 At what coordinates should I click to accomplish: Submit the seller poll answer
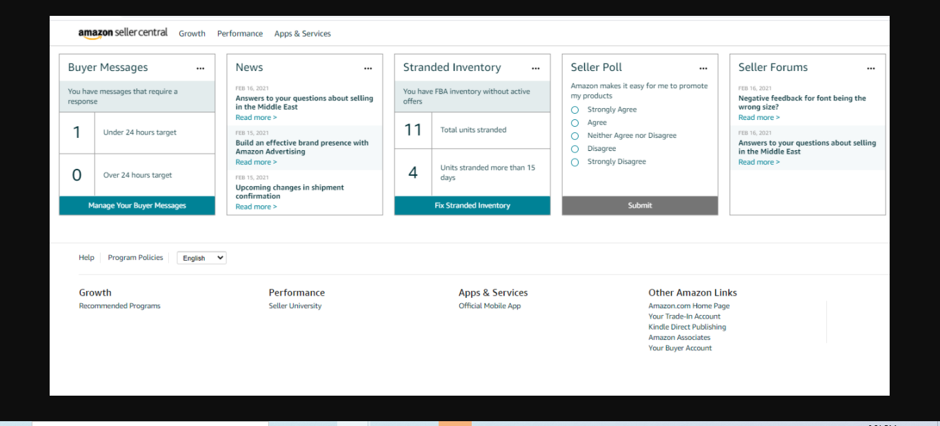[640, 205]
